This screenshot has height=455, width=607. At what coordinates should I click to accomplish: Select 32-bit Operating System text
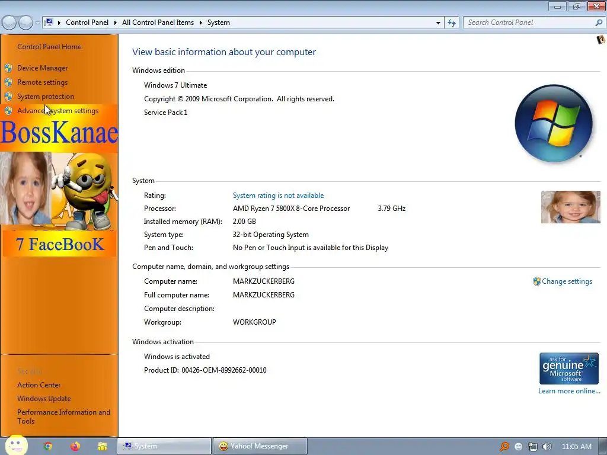coord(270,235)
